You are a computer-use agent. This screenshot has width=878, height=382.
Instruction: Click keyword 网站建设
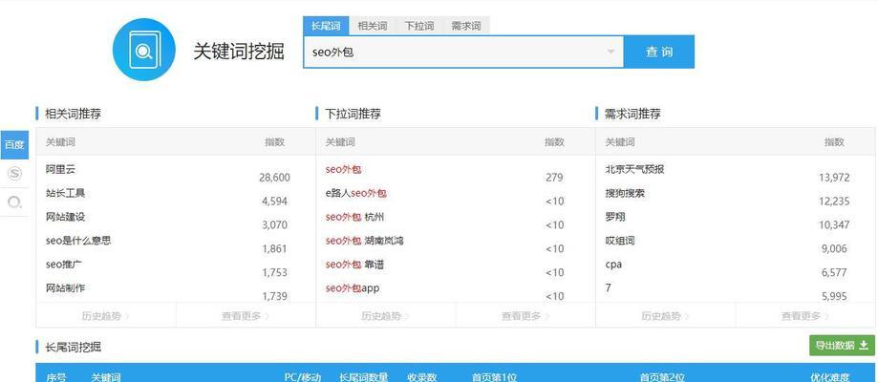(66, 217)
